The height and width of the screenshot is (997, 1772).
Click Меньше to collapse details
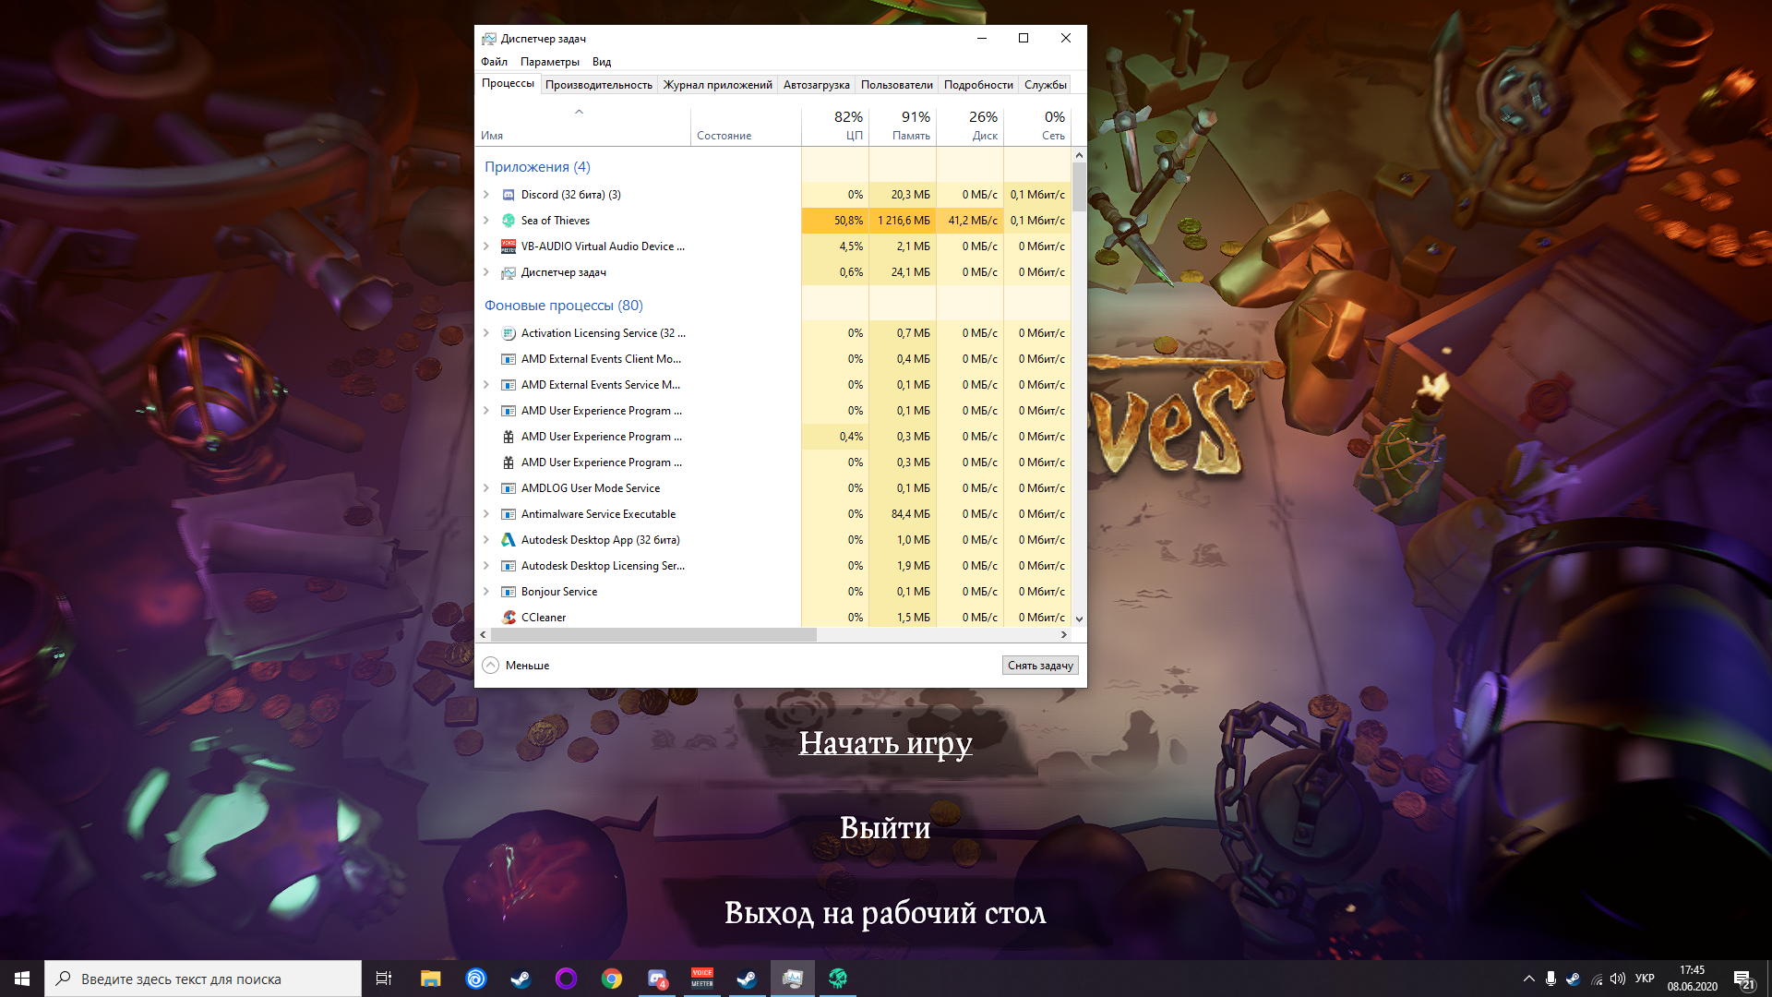pos(516,666)
